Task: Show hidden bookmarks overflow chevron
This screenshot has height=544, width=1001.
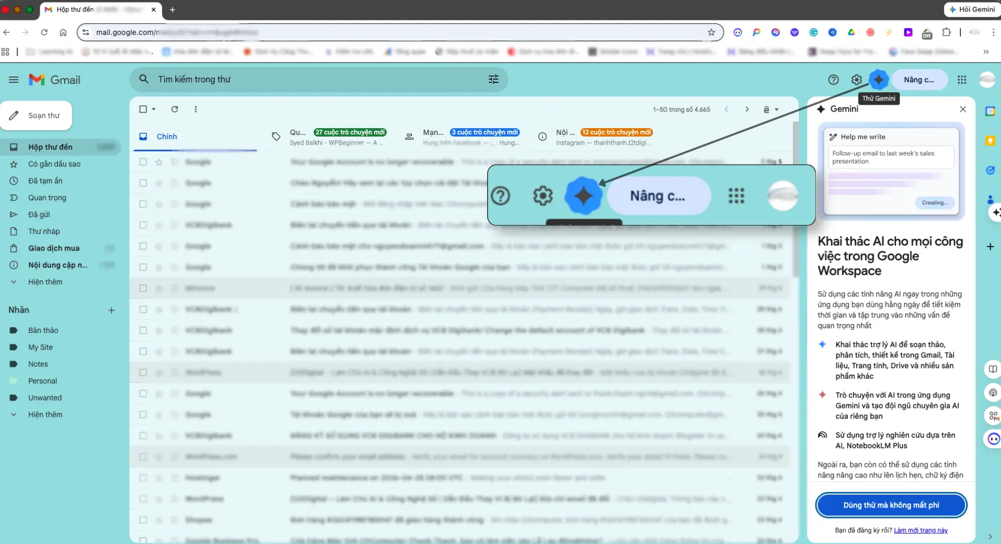Action: 985,52
